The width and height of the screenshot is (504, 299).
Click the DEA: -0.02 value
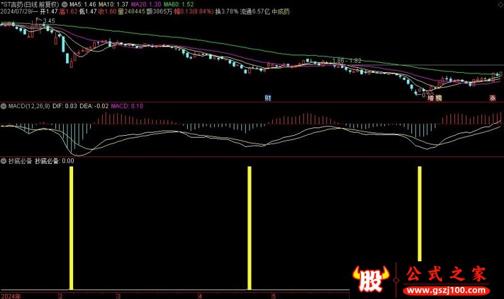(x=94, y=106)
